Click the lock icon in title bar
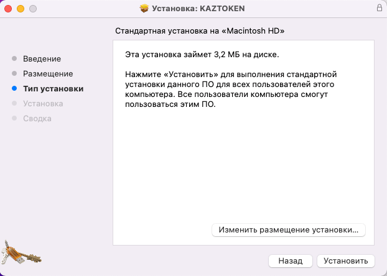The width and height of the screenshot is (387, 276). 380,7
